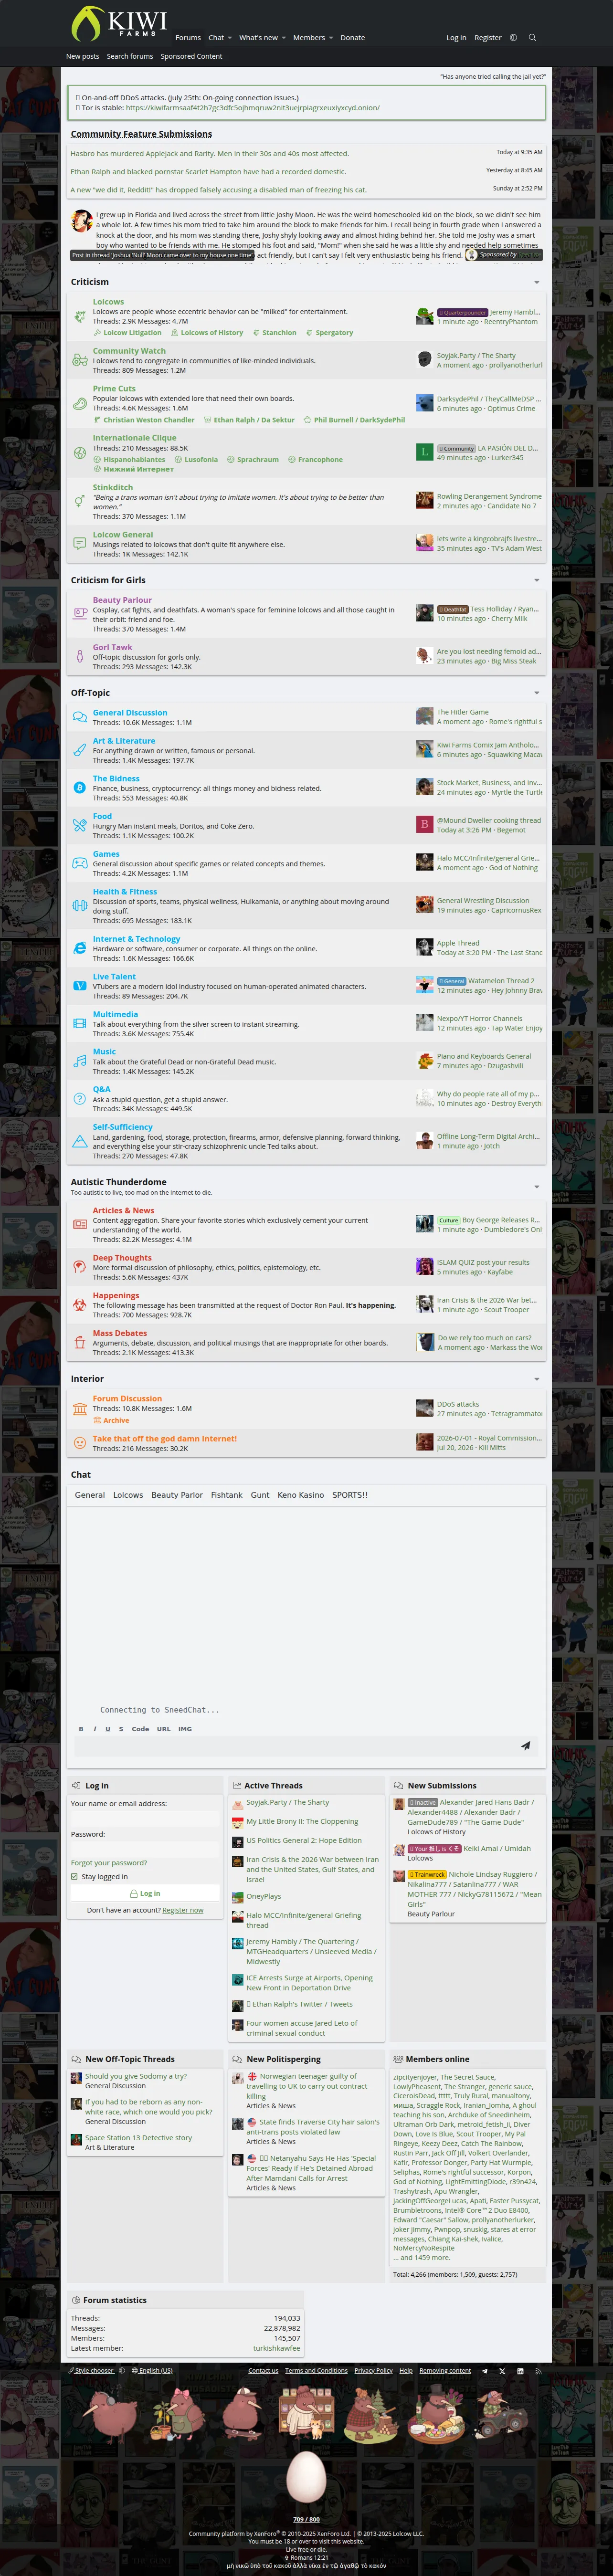Open the Tor onion address link
Image resolution: width=613 pixels, height=2576 pixels.
(253, 108)
